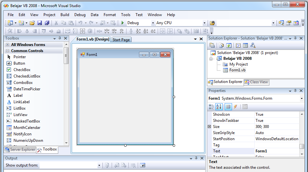Open the active files dropdown in document area
Screen dimensions: 308x172
195,39
